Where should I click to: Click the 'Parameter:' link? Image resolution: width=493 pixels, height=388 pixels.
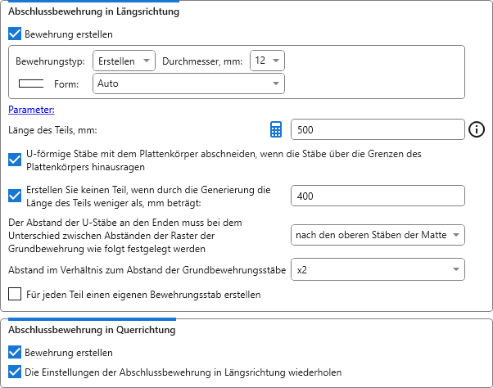pyautogui.click(x=31, y=110)
